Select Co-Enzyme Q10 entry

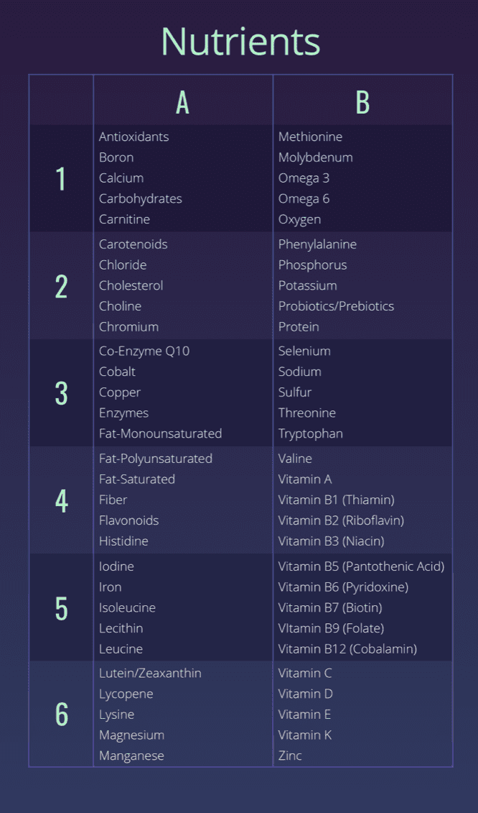pyautogui.click(x=144, y=351)
